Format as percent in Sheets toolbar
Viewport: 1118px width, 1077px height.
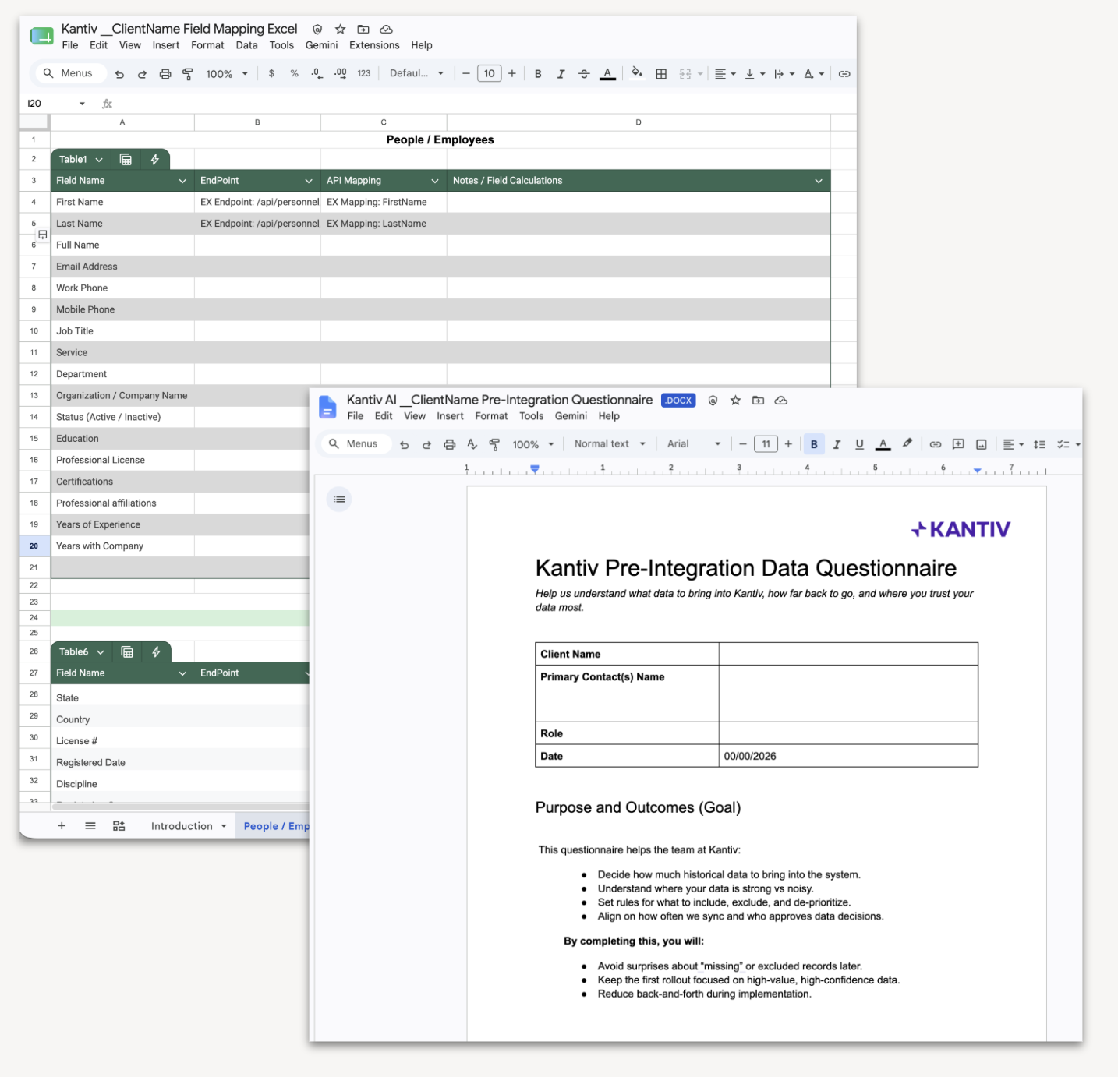(x=294, y=73)
